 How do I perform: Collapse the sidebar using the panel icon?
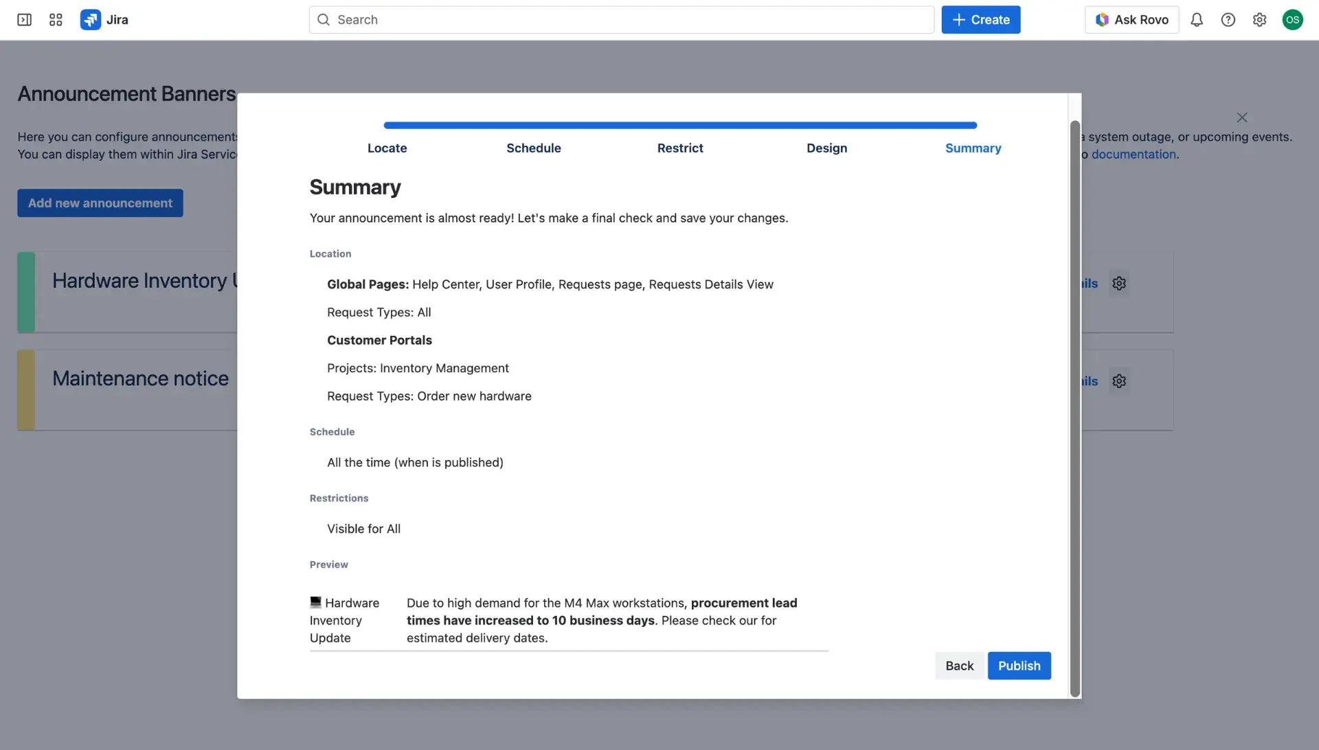(23, 19)
